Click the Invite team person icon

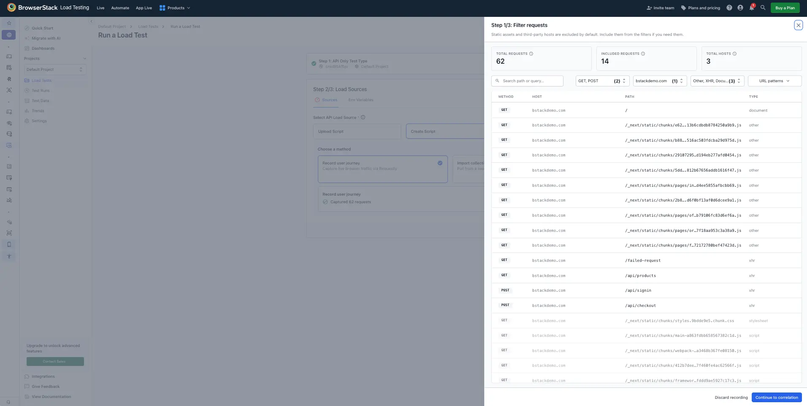point(649,8)
